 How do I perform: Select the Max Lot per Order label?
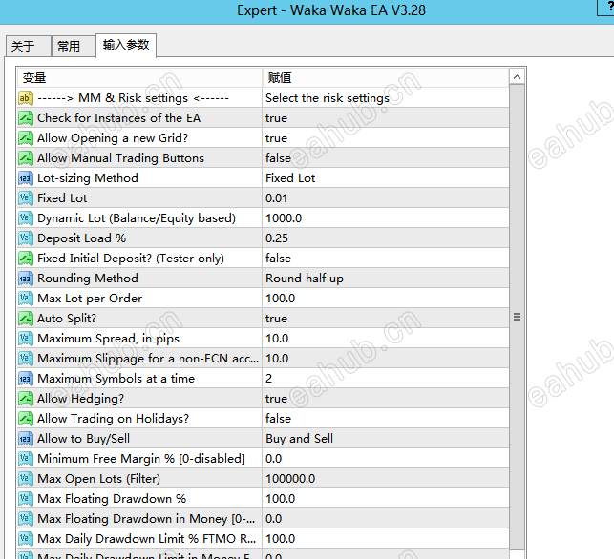[x=90, y=299]
